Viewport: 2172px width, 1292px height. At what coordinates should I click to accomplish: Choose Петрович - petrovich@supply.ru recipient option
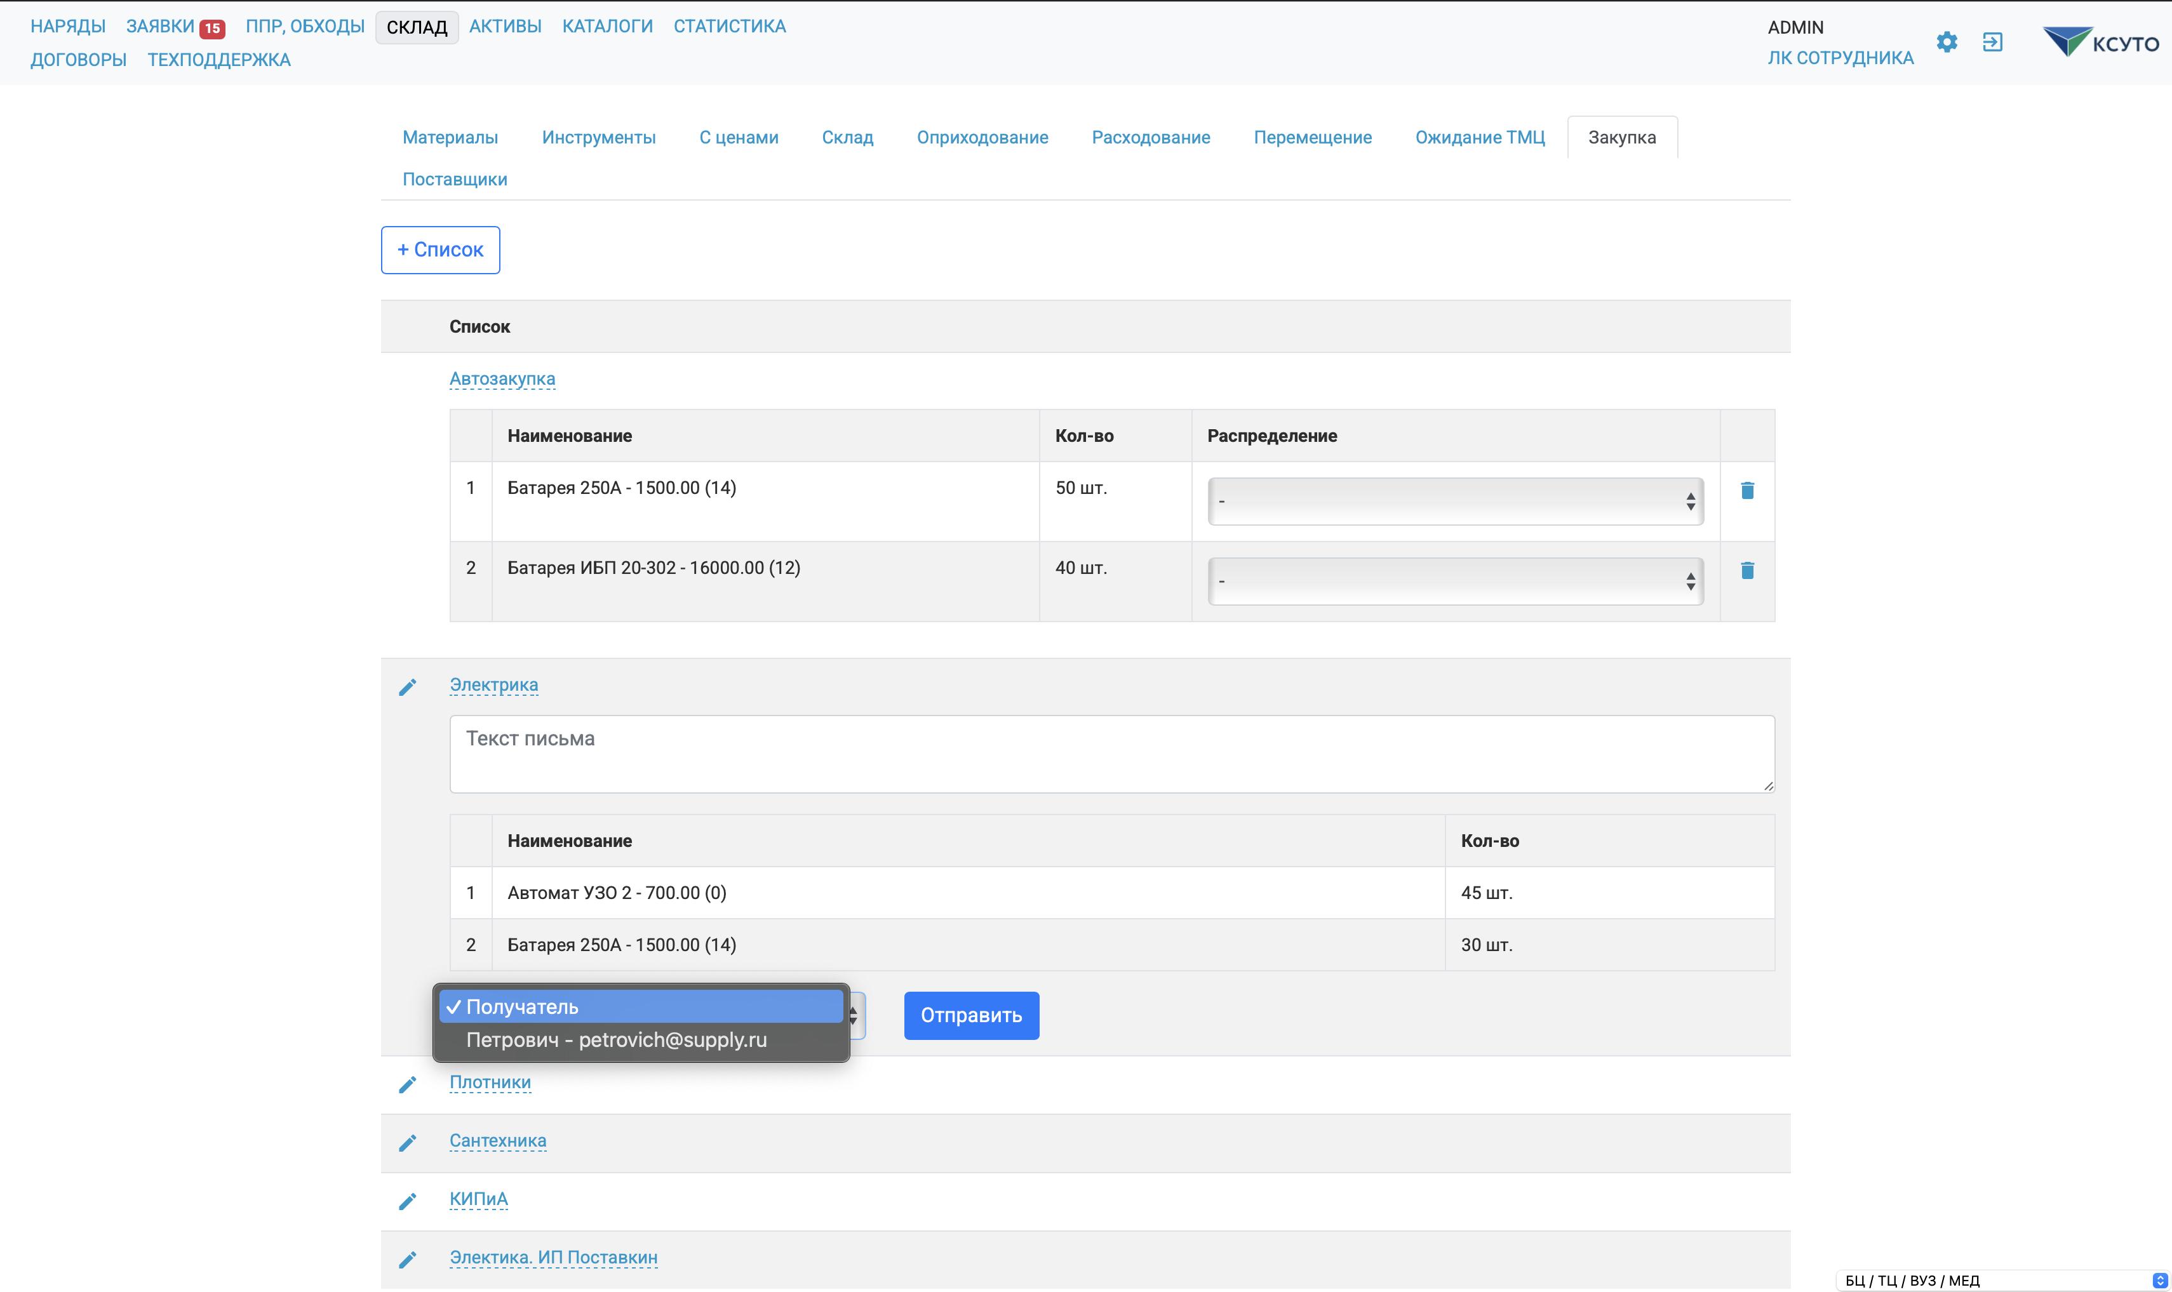(616, 1039)
